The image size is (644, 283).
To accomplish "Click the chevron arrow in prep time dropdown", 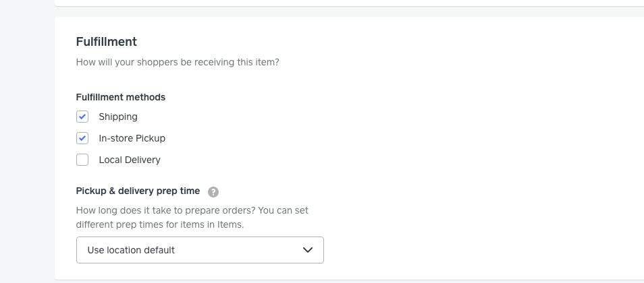I will coord(308,250).
